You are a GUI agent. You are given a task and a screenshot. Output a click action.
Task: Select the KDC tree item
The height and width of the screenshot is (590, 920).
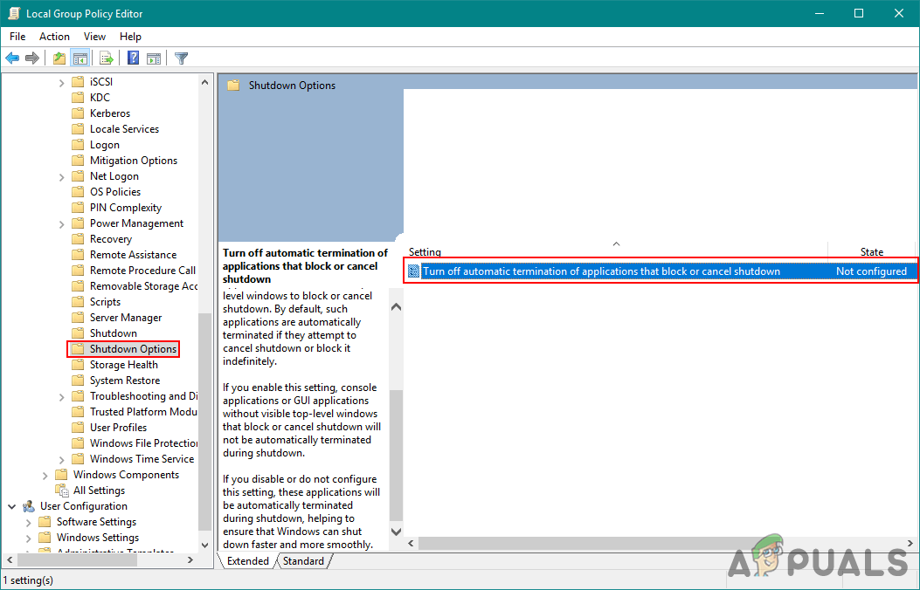[x=100, y=98]
